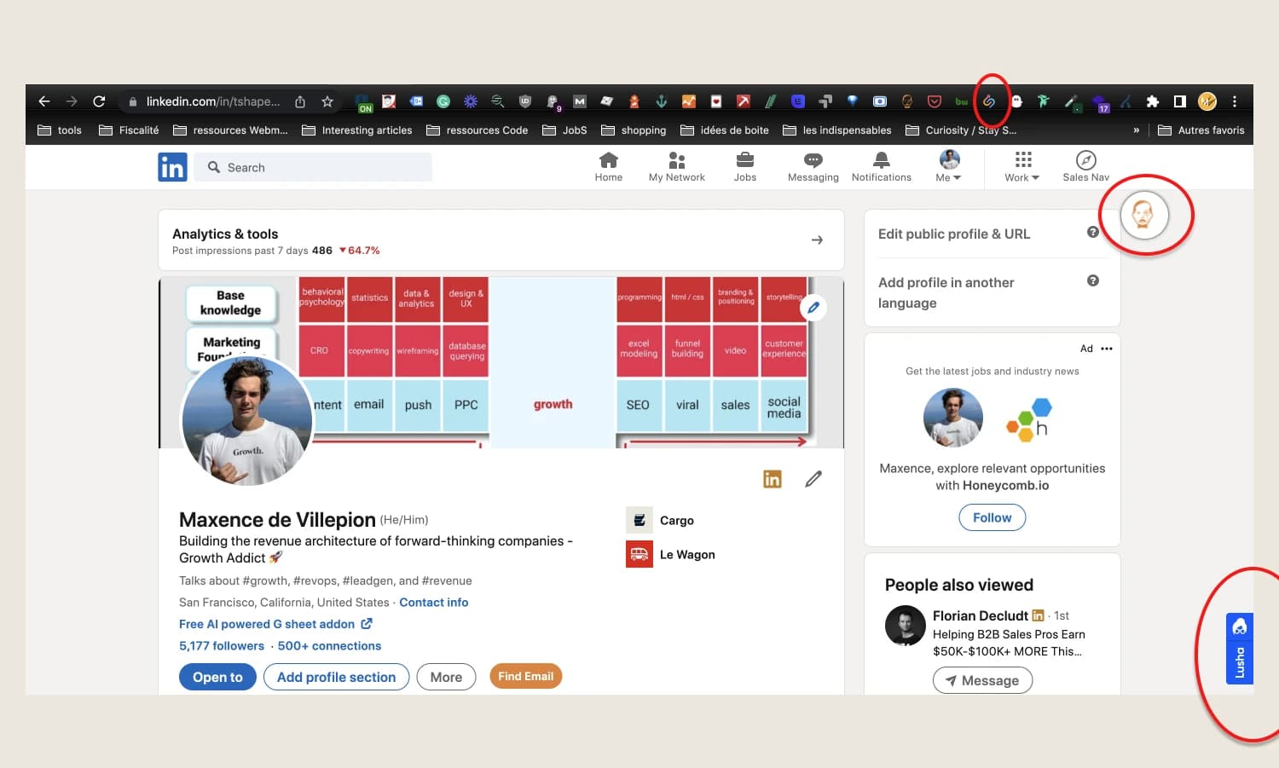Viewport: 1279px width, 768px height.
Task: Expand the bookmarks overflow chevron
Action: coord(1137,130)
